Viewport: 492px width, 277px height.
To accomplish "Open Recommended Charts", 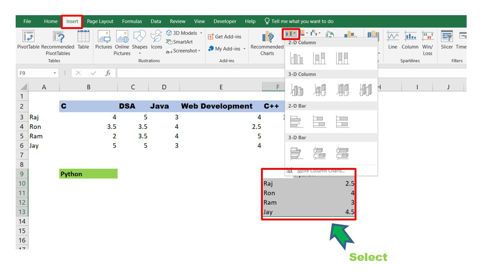I will tap(267, 44).
